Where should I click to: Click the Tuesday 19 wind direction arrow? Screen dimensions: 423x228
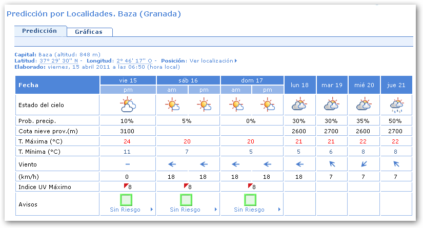coord(332,164)
